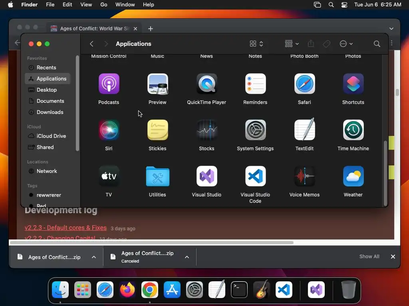Select Applications in Finder sidebar
This screenshot has height=306, width=409.
tap(48, 78)
